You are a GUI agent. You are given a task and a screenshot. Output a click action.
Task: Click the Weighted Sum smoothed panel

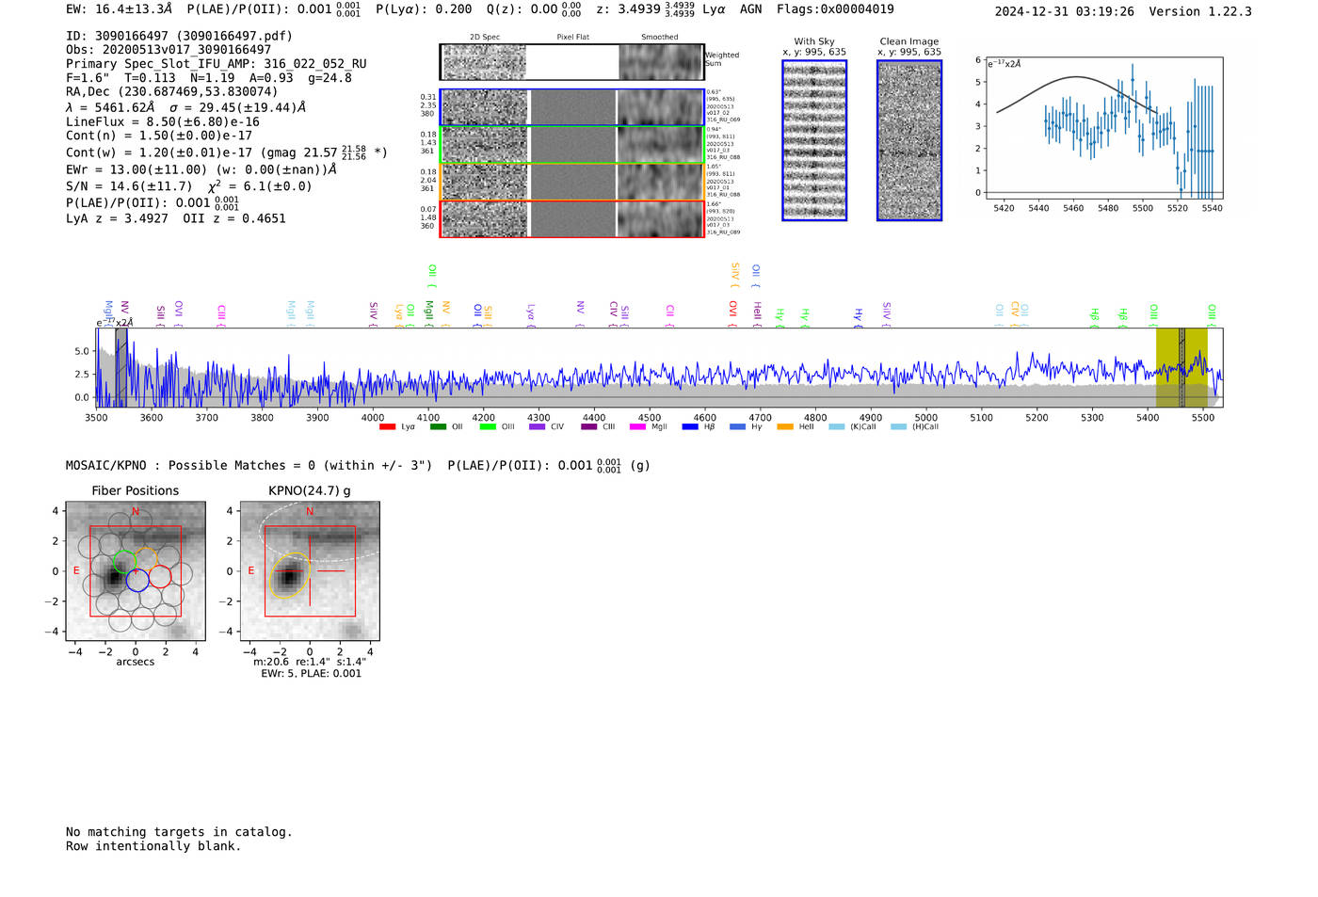coord(661,62)
